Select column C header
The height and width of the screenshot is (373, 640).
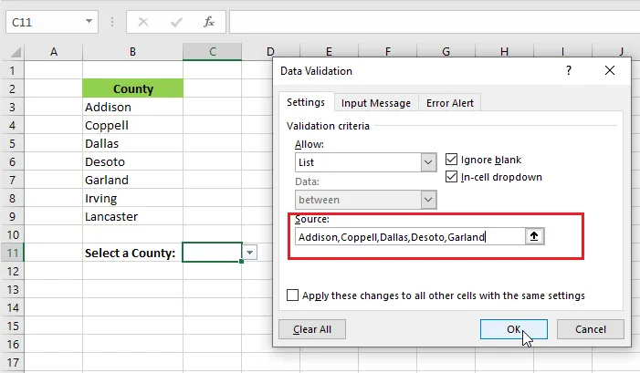point(212,52)
